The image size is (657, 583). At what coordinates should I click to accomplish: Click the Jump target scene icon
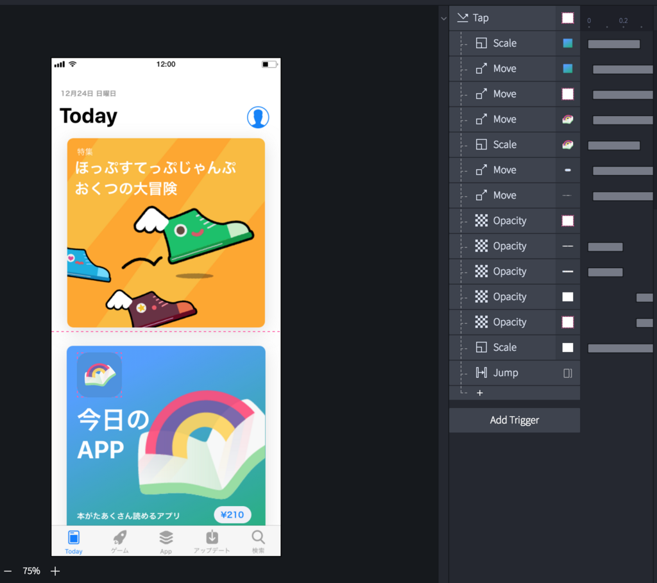(568, 373)
